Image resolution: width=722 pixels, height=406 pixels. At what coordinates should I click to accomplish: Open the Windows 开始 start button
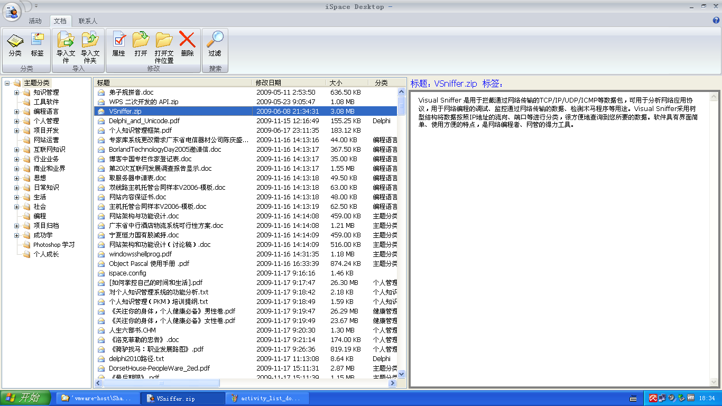[25, 398]
